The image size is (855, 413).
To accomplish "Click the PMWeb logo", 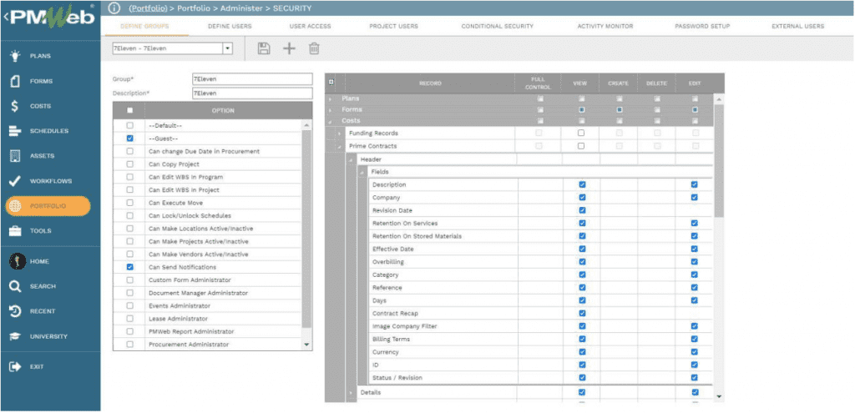I will [x=53, y=19].
